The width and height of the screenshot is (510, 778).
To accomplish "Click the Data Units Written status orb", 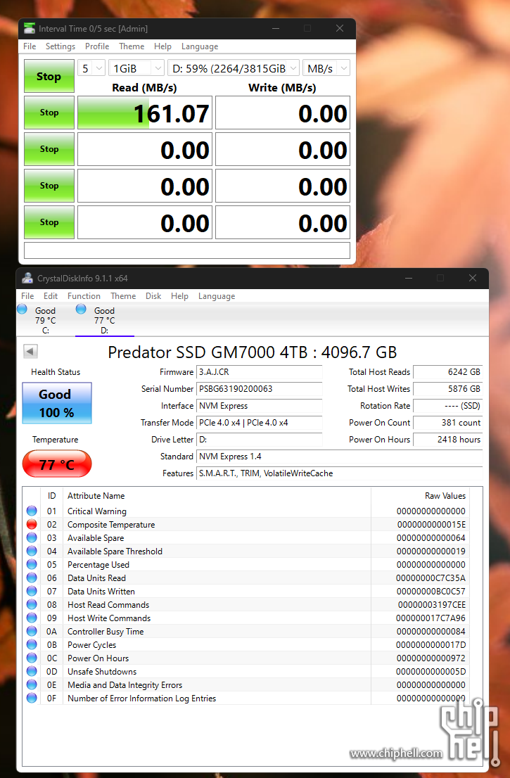I will click(x=32, y=591).
